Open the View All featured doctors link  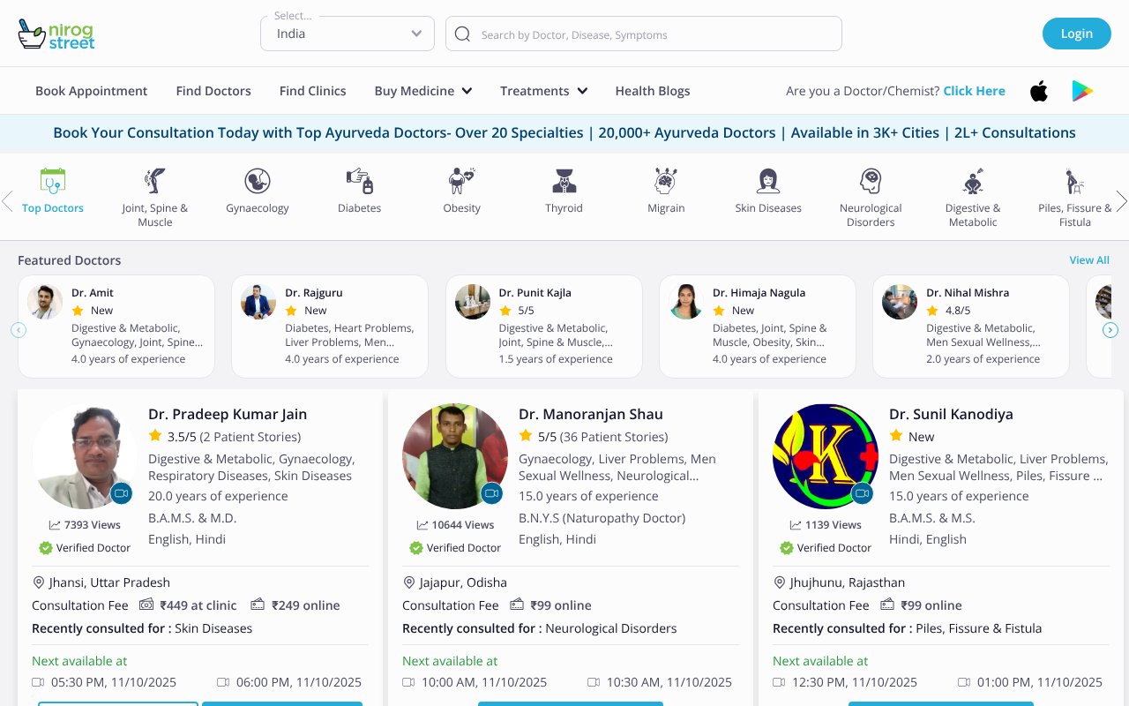pos(1089,260)
